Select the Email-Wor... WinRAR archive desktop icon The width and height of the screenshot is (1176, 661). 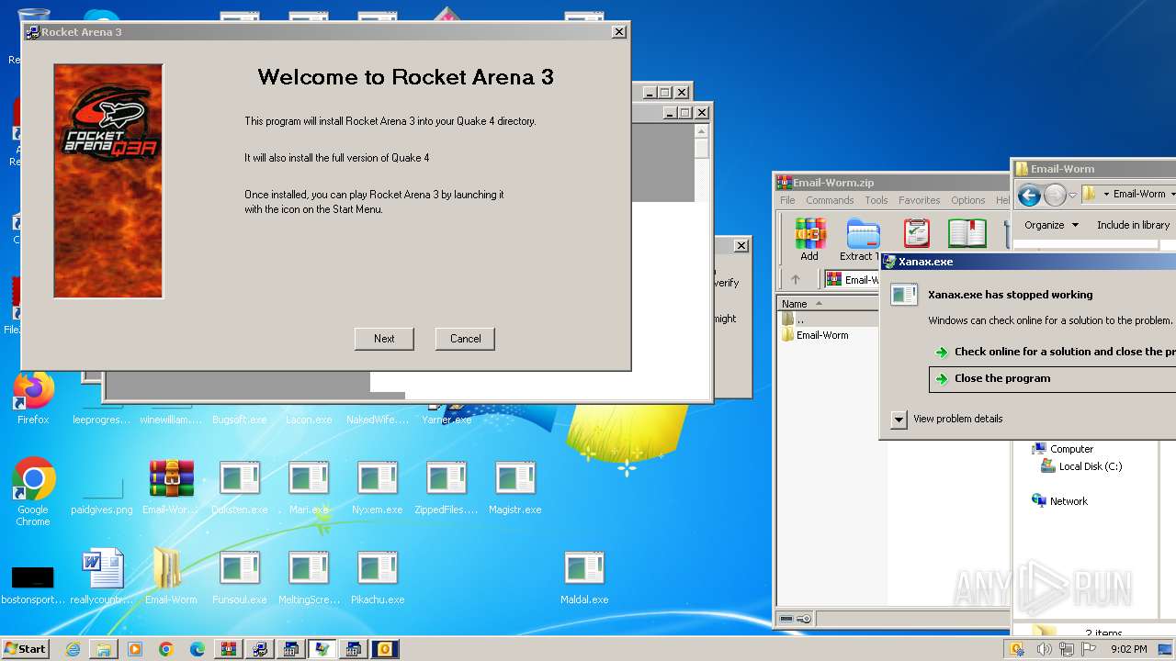pyautogui.click(x=171, y=487)
